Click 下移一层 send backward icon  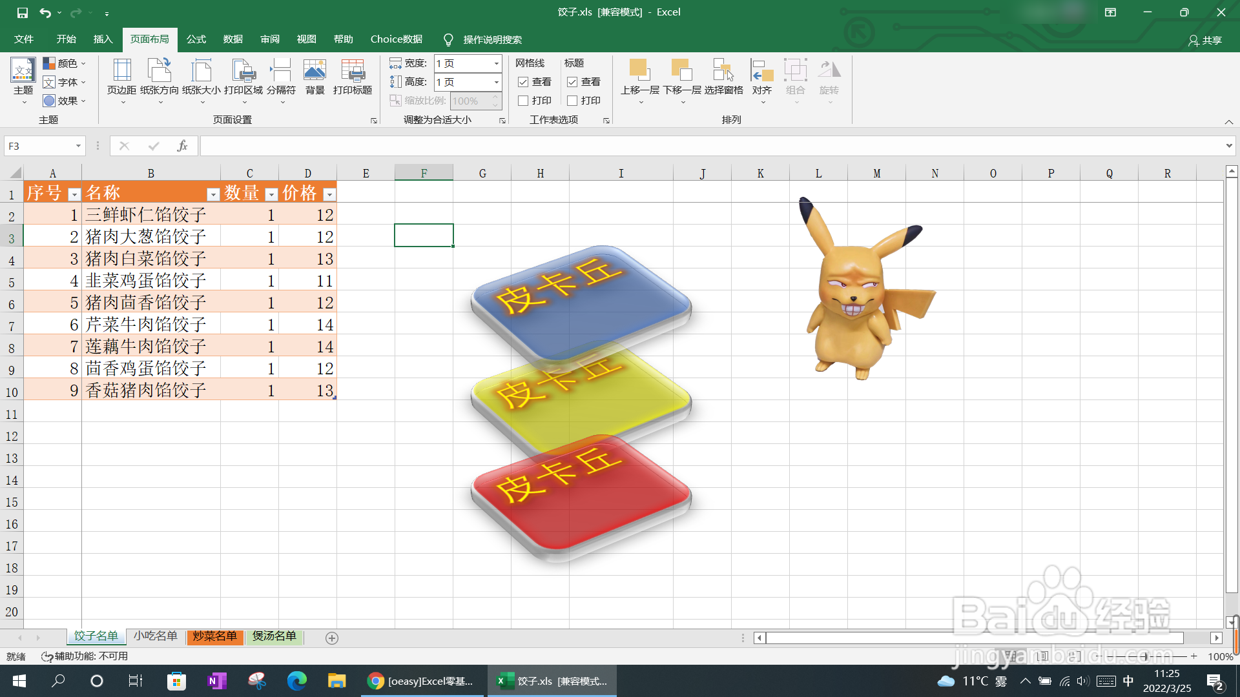tap(682, 70)
